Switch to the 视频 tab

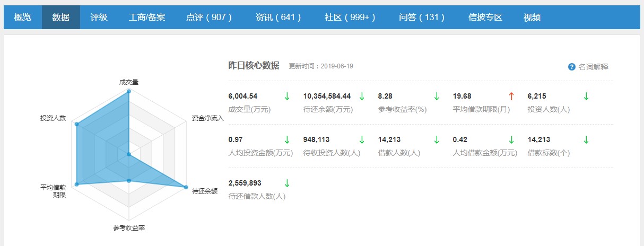(532, 17)
